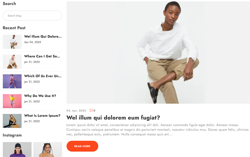Click the comment bubble icon next to date
The image size is (250, 157).
coord(91,110)
